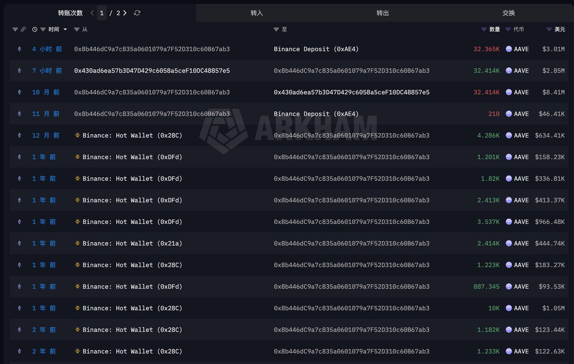The image size is (574, 364).
Task: Filter the 从 sender column
Action: coord(77,30)
